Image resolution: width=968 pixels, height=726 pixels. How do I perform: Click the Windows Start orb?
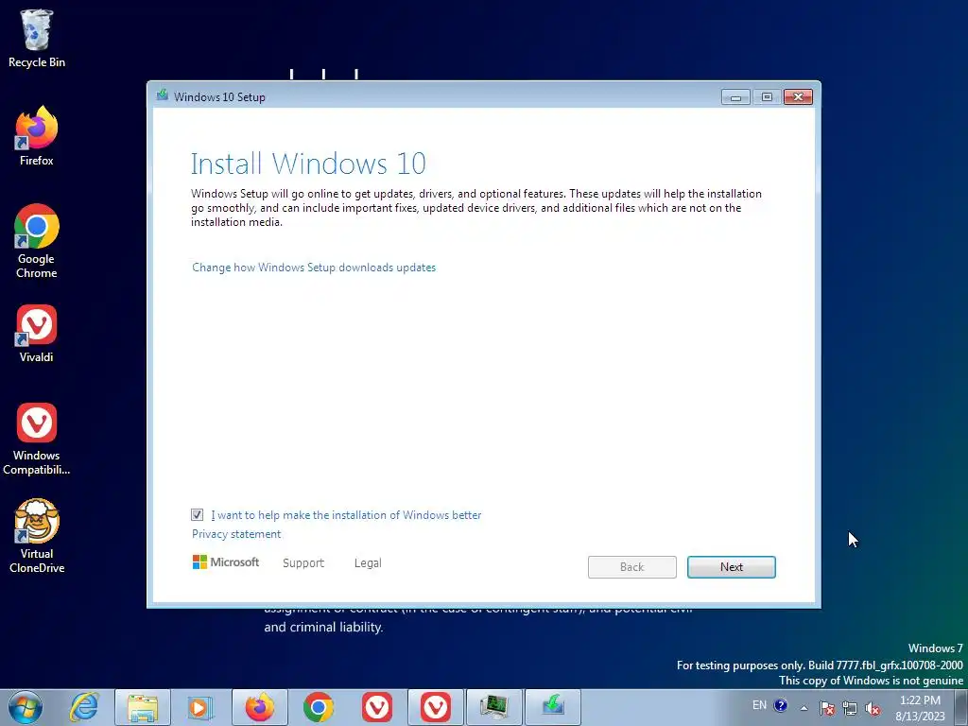(26, 707)
